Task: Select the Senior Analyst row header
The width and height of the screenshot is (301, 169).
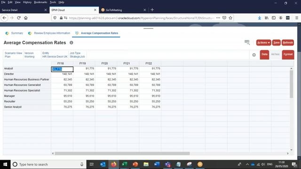Action: pos(27,107)
